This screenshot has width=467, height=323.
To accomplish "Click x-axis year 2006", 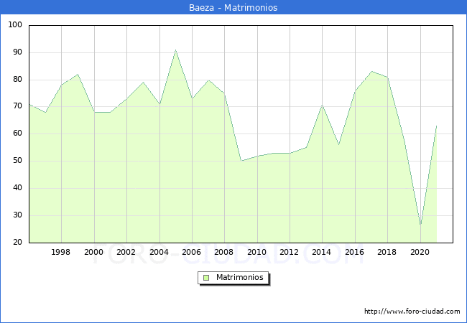I will click(x=192, y=252).
